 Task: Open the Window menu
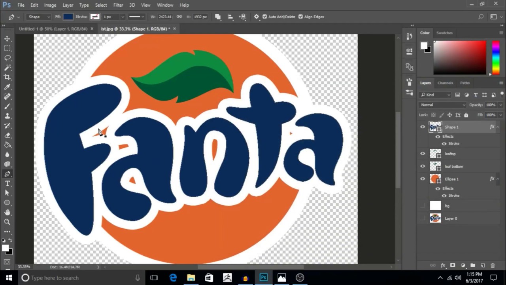tap(165, 5)
